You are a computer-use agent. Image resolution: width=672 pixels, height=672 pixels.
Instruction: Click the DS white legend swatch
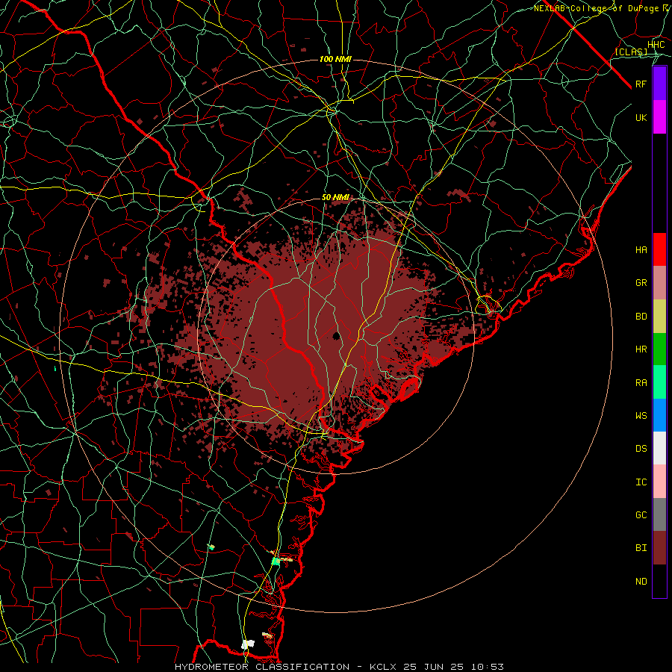pos(659,448)
